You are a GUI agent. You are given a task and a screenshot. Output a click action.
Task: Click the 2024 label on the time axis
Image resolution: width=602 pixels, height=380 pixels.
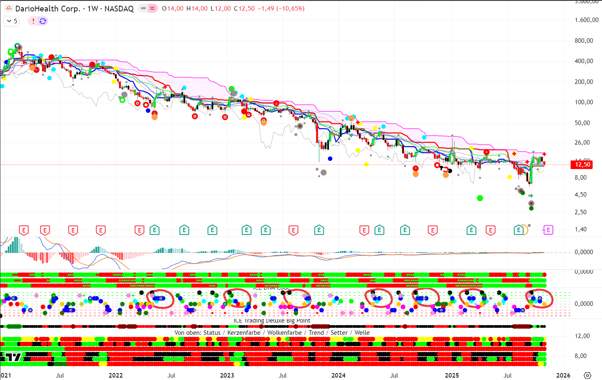click(x=338, y=375)
